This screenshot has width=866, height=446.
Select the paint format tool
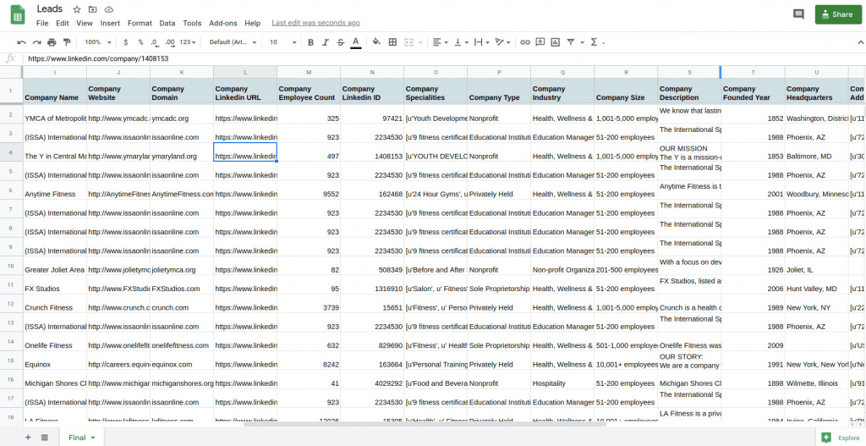point(66,41)
